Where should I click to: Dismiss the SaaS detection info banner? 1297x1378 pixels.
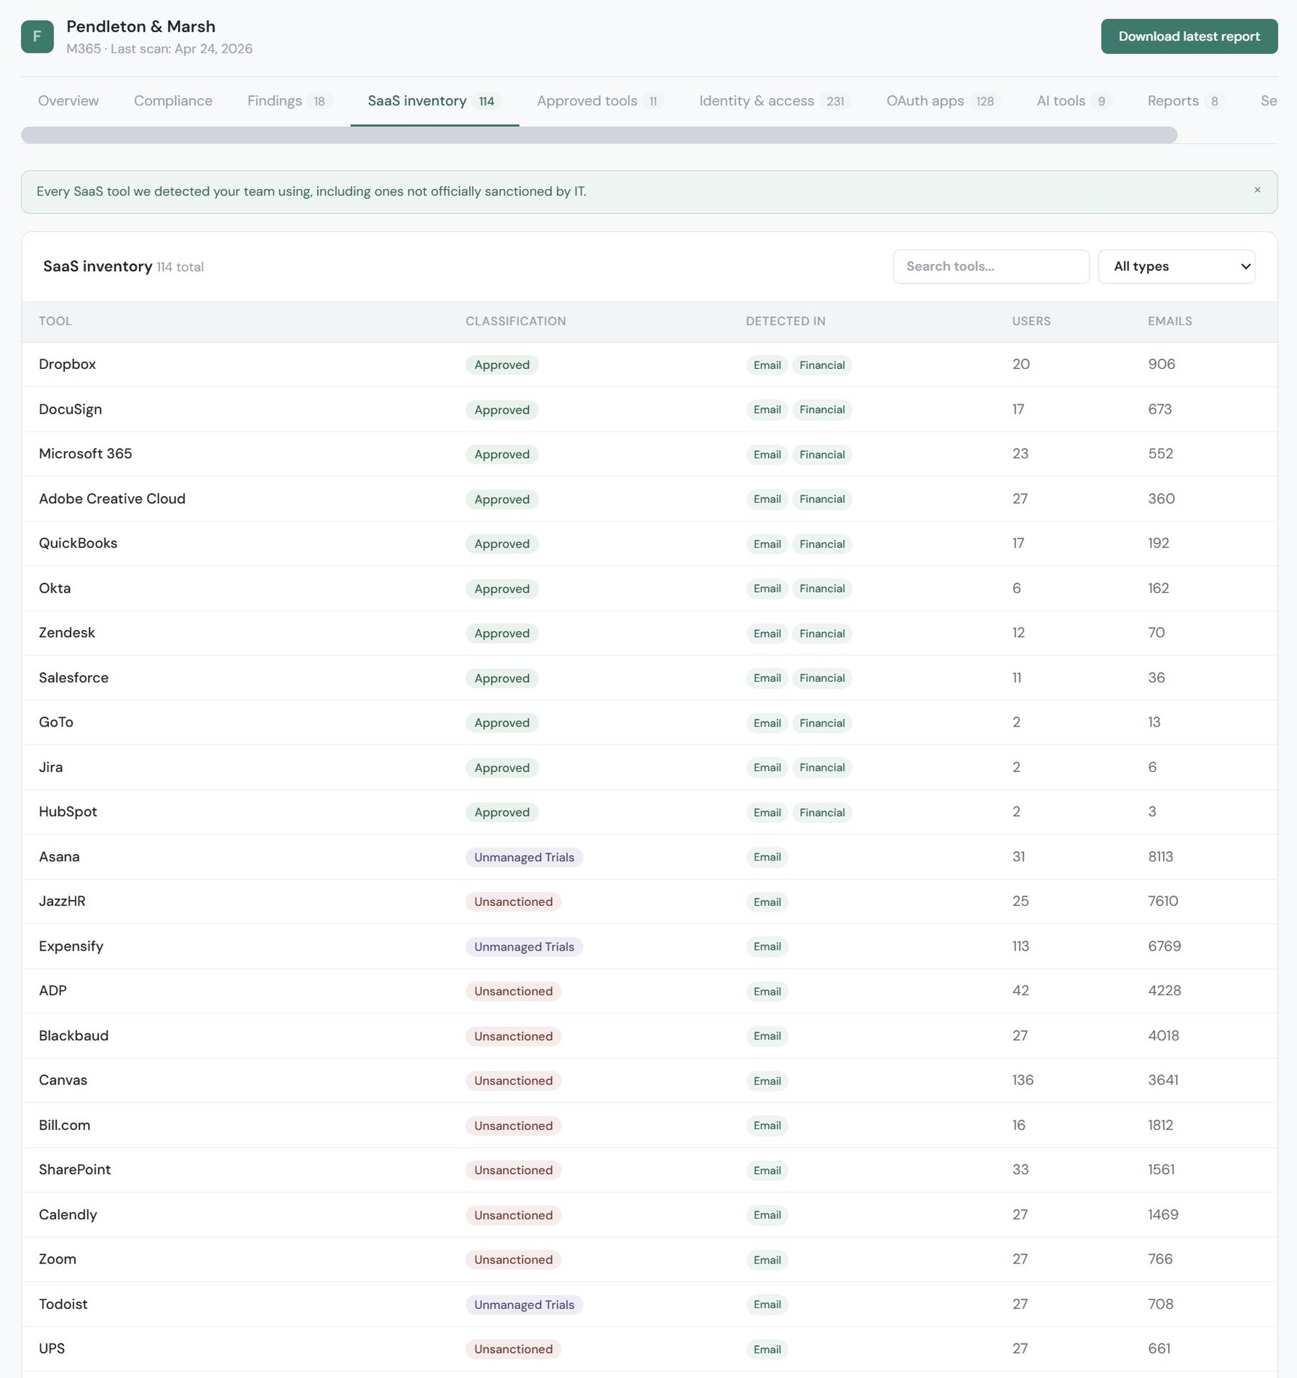1257,190
